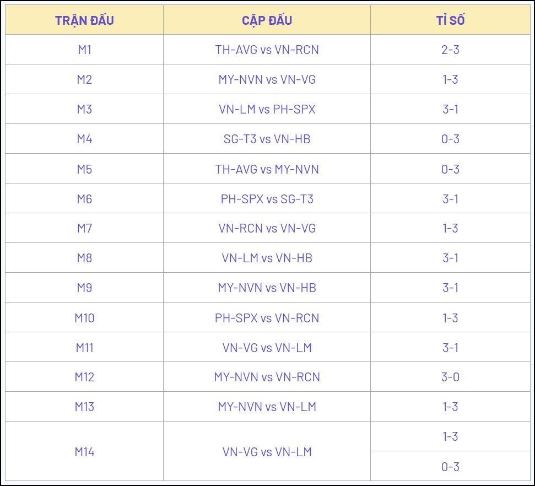
Task: Select MY-NVN vs VN-LM matchup
Action: coord(267,407)
